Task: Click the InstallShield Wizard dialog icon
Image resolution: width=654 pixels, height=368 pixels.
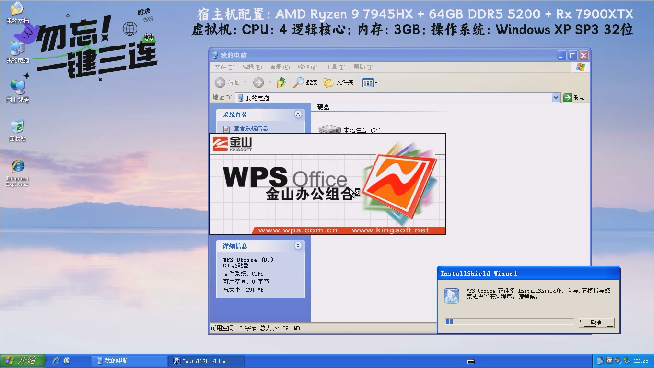Action: [452, 296]
